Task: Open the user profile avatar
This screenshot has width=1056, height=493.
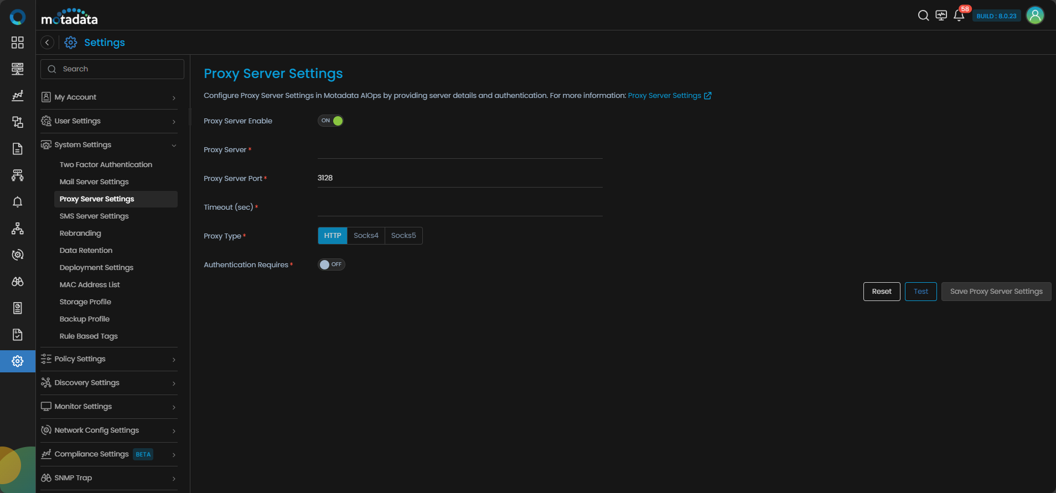Action: tap(1035, 15)
